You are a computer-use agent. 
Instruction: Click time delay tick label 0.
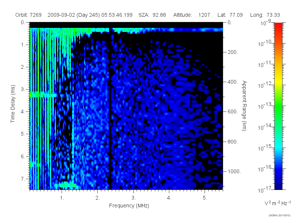click(x=23, y=23)
